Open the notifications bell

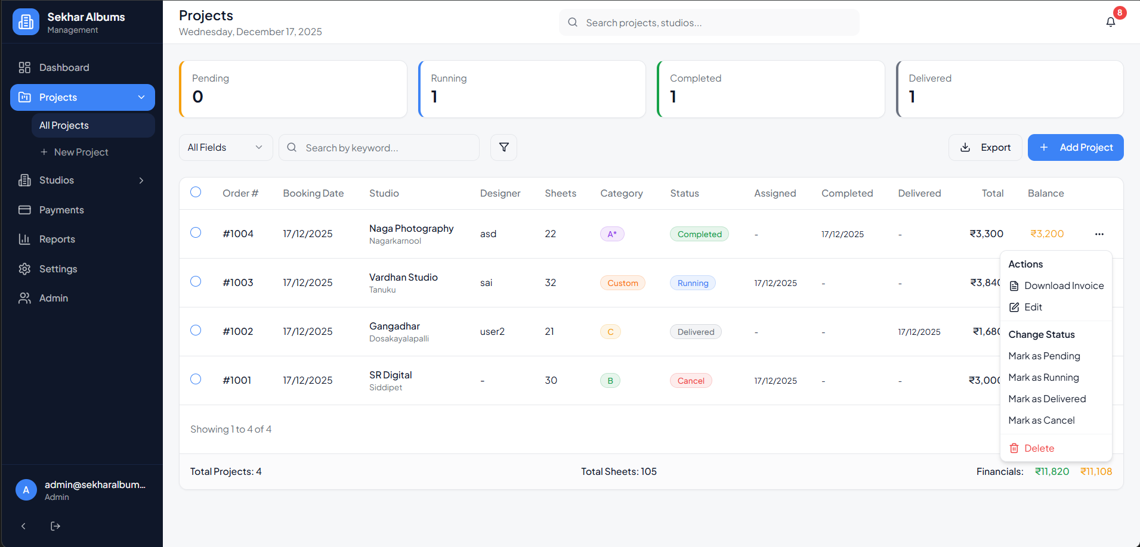(x=1110, y=22)
